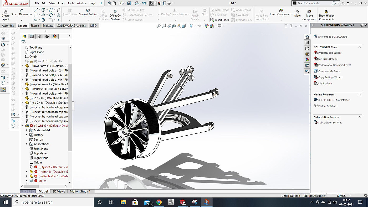Open the Performance Benchmark Test link
This screenshot has height=207, width=368.
(x=334, y=65)
